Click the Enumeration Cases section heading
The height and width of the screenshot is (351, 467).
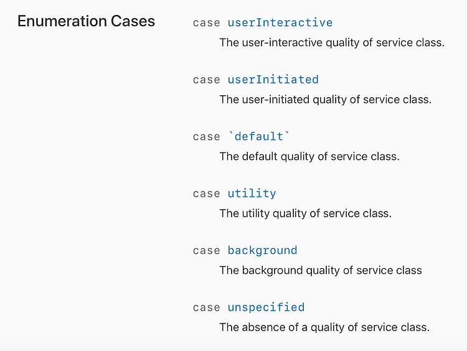(86, 21)
